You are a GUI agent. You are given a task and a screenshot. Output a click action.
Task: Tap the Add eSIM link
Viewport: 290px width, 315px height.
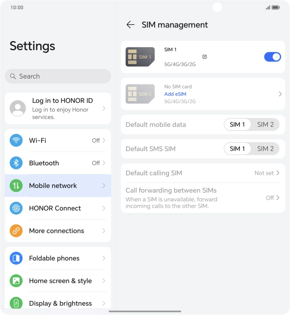[175, 94]
